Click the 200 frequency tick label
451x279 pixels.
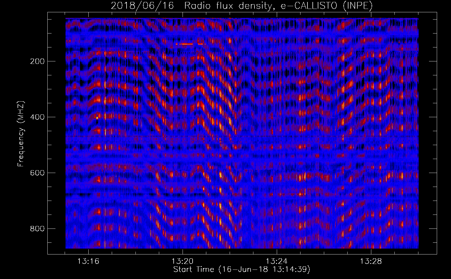[37, 61]
